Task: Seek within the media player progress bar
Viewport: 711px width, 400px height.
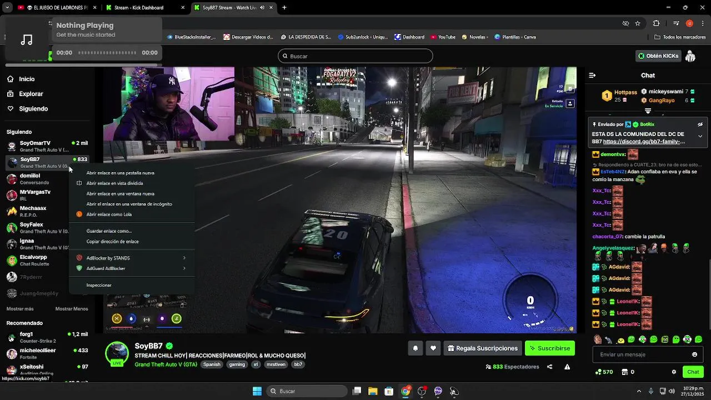Action: pyautogui.click(x=107, y=53)
